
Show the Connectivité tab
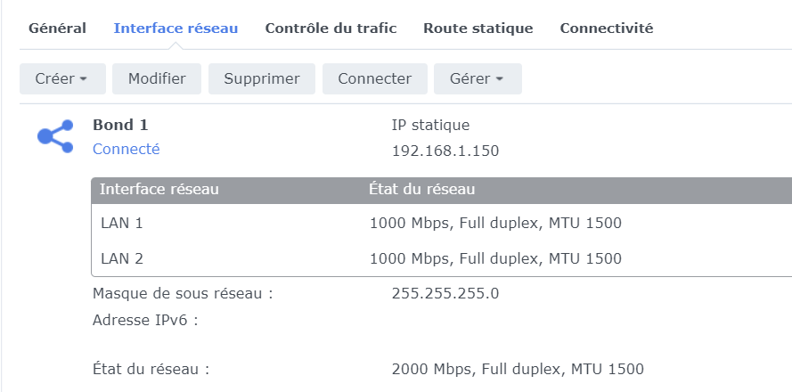(607, 29)
